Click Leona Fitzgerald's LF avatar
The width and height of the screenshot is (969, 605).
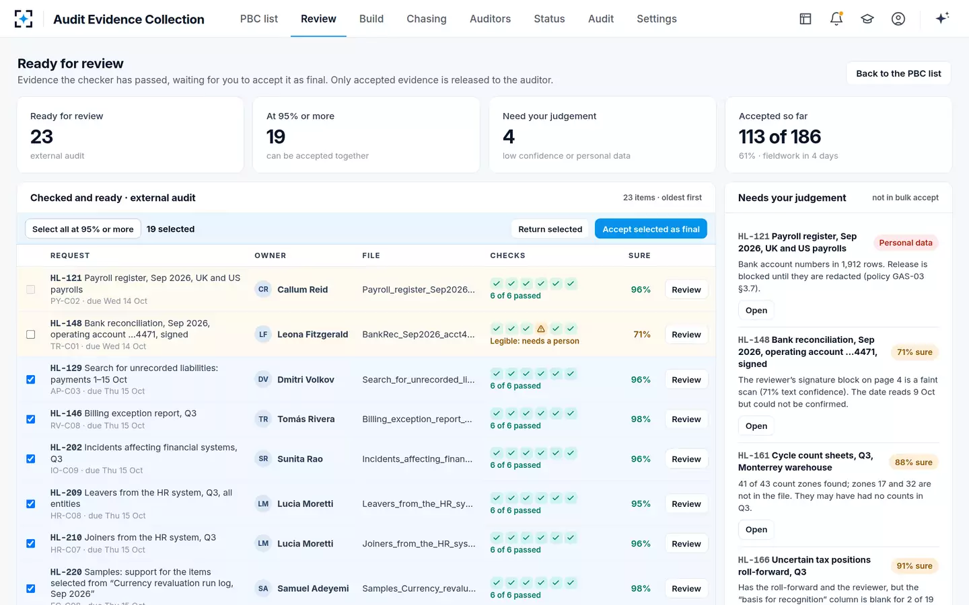pos(263,334)
